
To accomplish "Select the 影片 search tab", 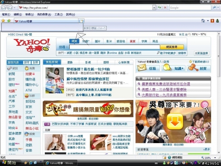I will coord(109,41).
